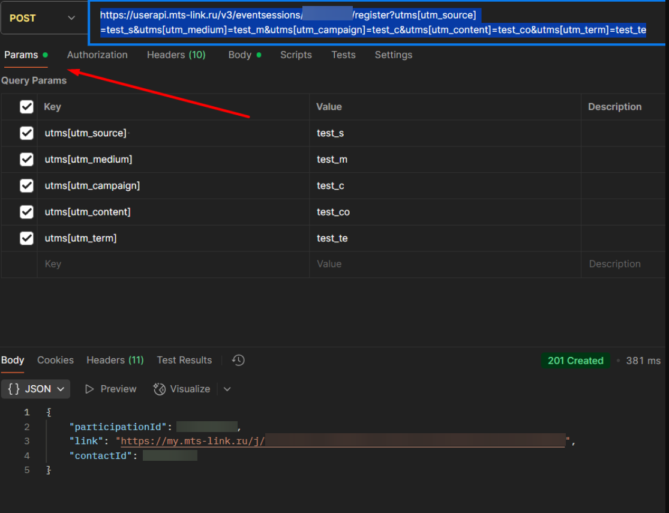Click the test_te value cell
669x513 pixels.
coord(445,238)
